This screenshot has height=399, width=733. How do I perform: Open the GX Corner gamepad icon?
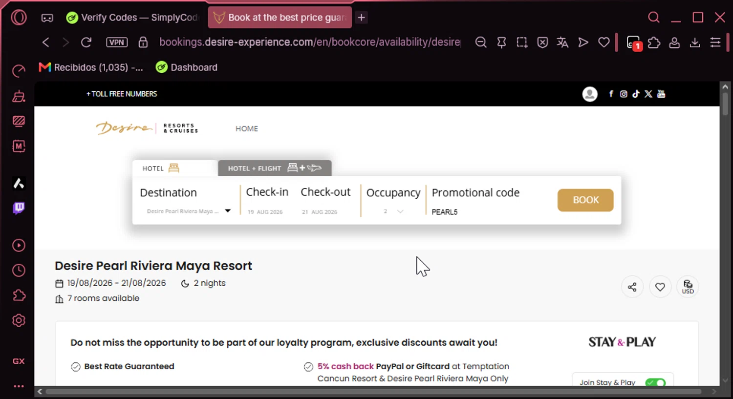tap(47, 18)
